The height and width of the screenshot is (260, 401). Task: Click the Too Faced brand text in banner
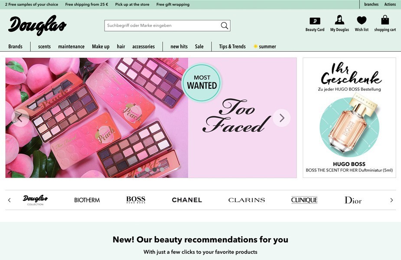point(237,116)
